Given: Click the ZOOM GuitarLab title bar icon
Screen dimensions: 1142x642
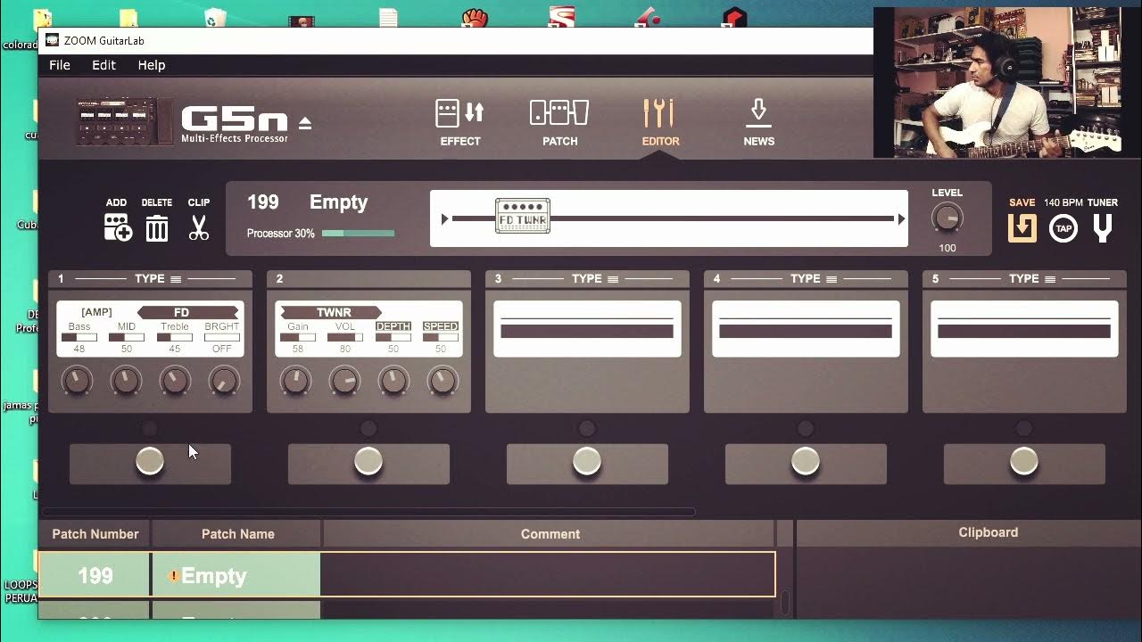Looking at the screenshot, I should (53, 40).
